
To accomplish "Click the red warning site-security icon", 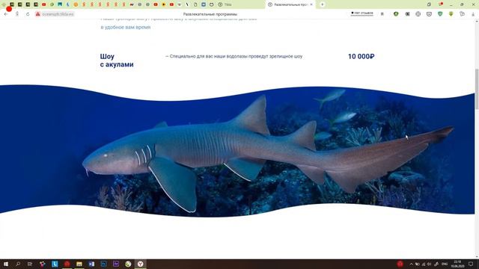I will pyautogui.click(x=37, y=14).
